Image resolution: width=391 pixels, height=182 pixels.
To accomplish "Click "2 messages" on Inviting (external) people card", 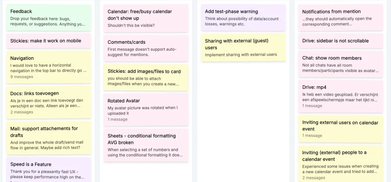I will [x=314, y=178].
